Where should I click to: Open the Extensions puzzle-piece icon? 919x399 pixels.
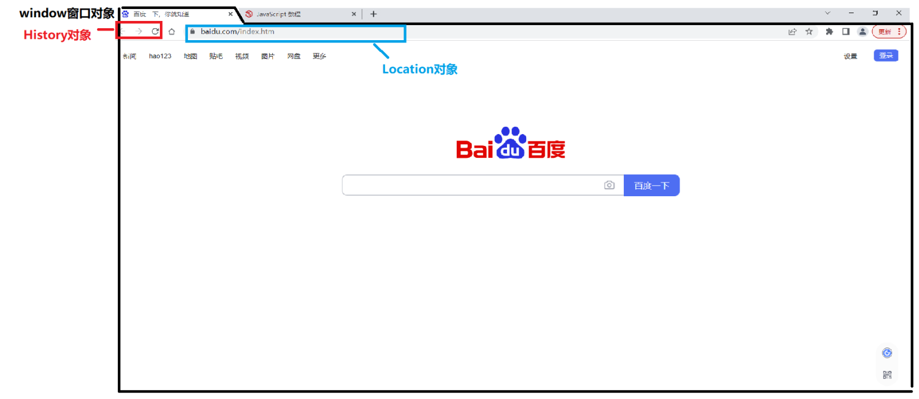click(829, 32)
